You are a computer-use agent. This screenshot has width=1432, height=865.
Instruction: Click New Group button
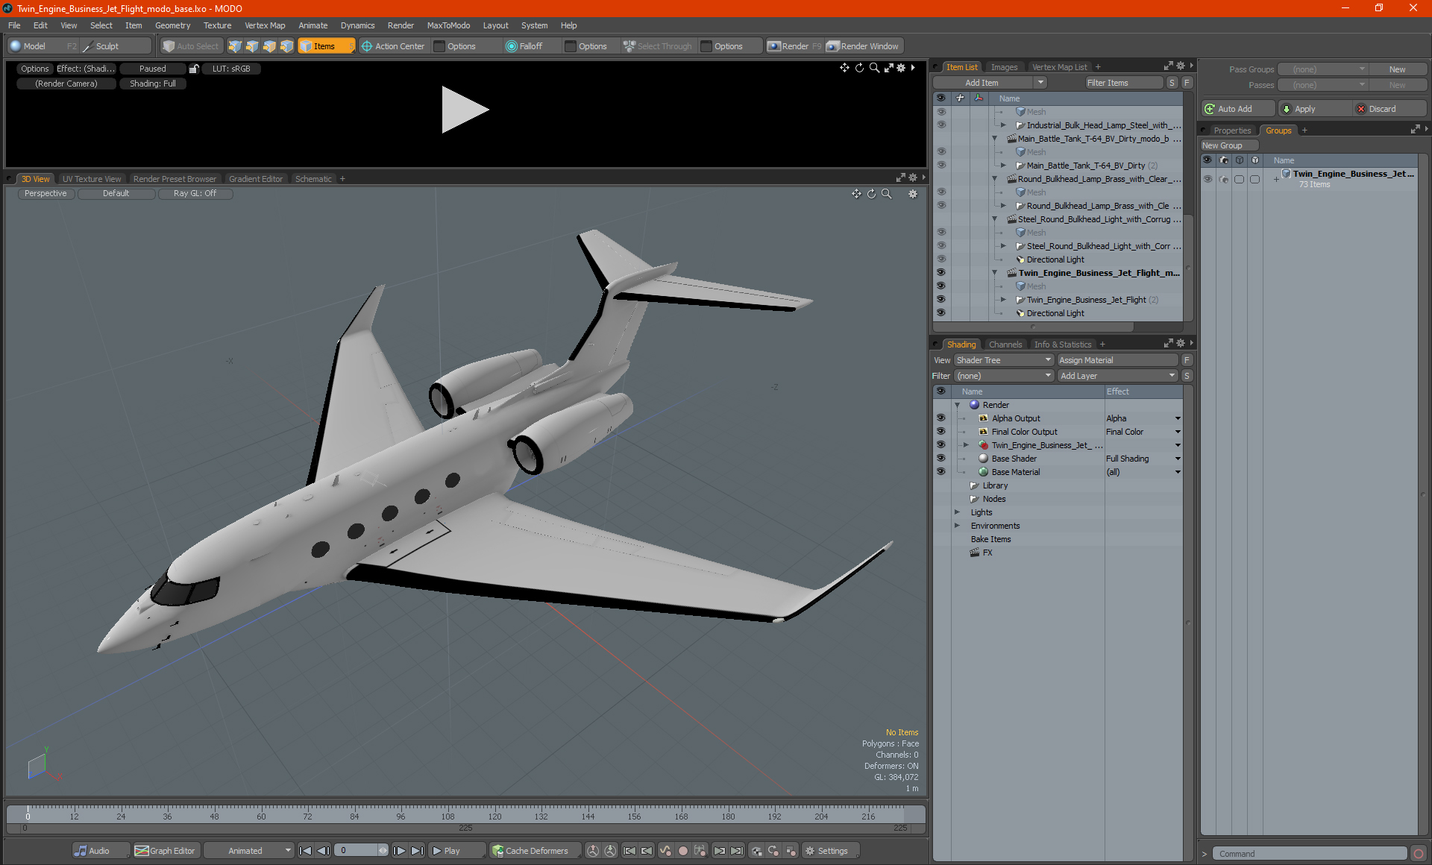[x=1229, y=145]
